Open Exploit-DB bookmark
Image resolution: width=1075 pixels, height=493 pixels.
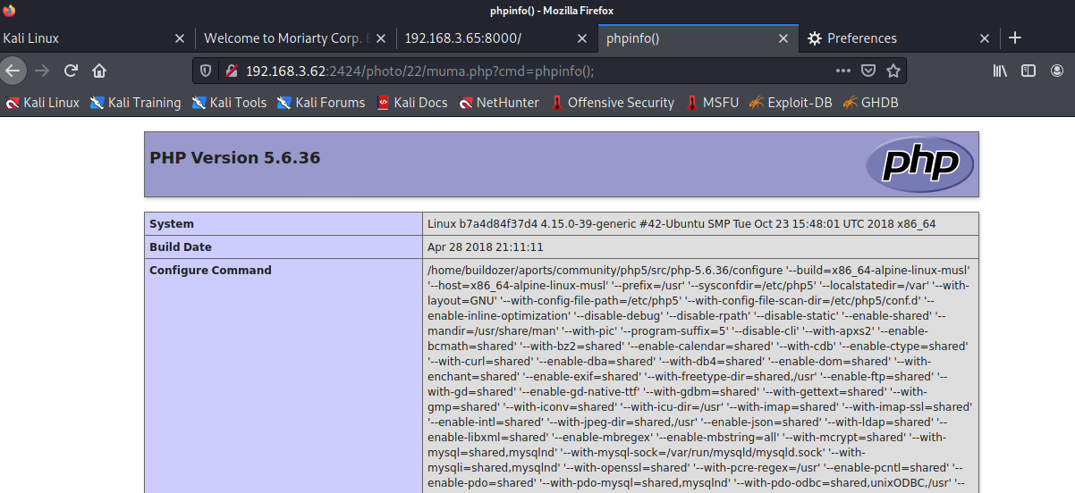point(791,103)
